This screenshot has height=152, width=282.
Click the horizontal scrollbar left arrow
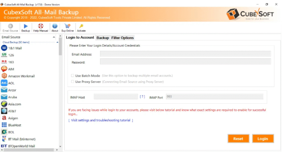(2, 150)
